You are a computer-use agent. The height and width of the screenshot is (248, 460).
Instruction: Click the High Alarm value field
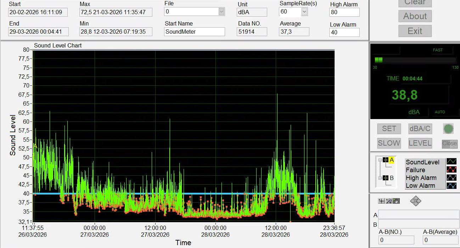[x=344, y=12]
